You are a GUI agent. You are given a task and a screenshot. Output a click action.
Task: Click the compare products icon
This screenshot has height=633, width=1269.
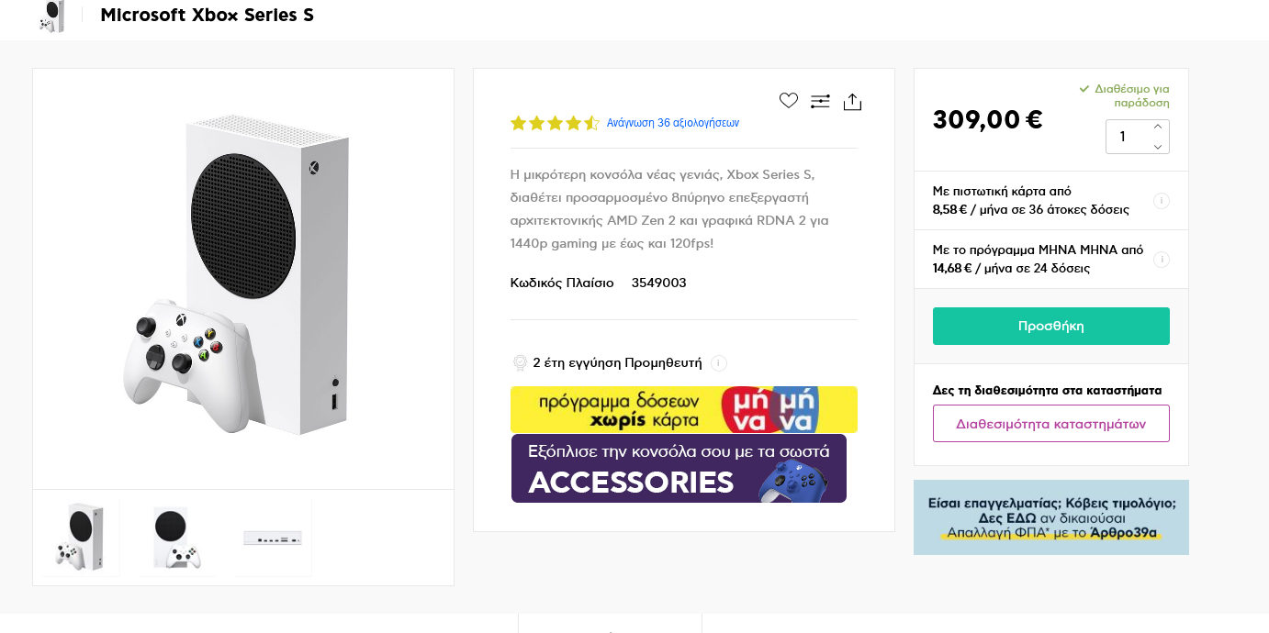coord(820,102)
